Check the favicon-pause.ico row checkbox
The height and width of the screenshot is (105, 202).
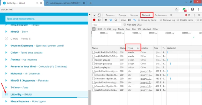click(x=93, y=63)
